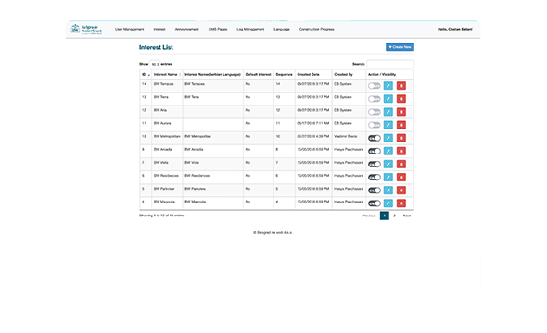Delete the BW Residences entry

[401, 177]
